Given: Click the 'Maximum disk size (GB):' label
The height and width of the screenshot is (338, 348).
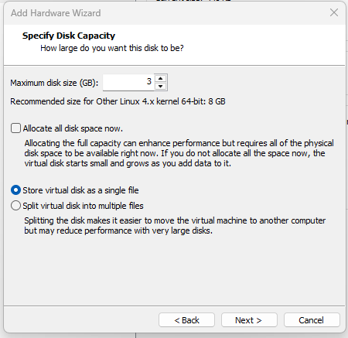Looking at the screenshot, I should click(54, 83).
